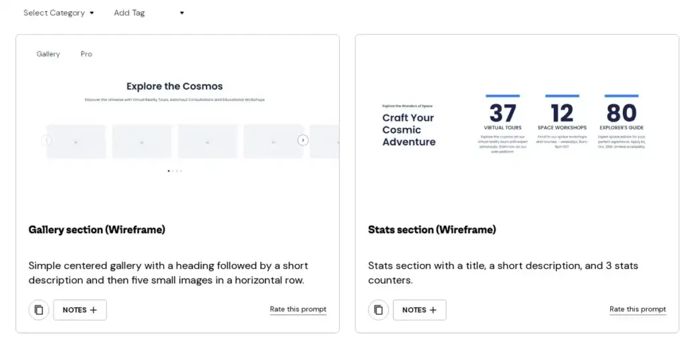
Task: Click the Select Category arrow
Action: [x=92, y=13]
